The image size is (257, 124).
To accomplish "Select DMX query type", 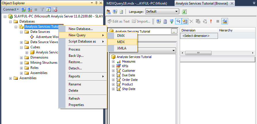I will click(x=122, y=35).
